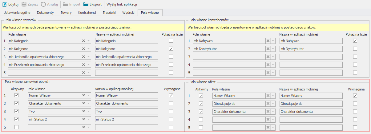Toggle Pokaż na liście for mh Nabywca
371x134 pixels.
click(x=355, y=41)
